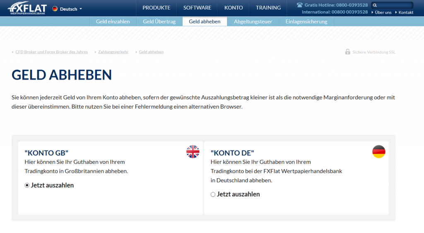
Task: Click the UK flag on Konto GB
Action: click(193, 152)
